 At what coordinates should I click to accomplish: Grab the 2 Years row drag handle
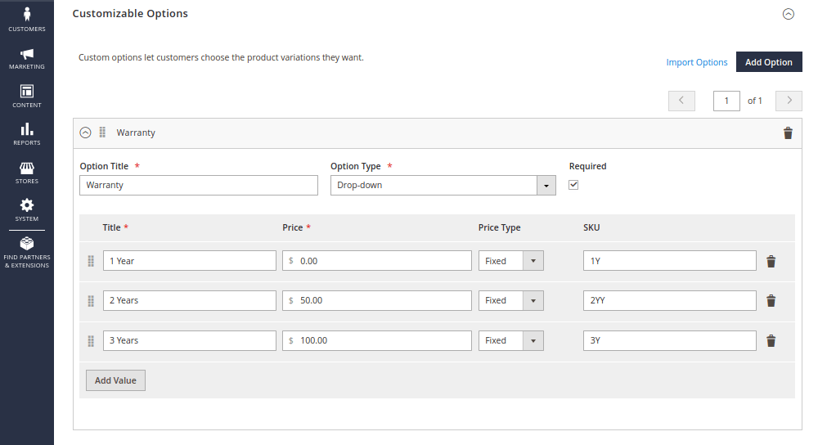click(x=91, y=301)
